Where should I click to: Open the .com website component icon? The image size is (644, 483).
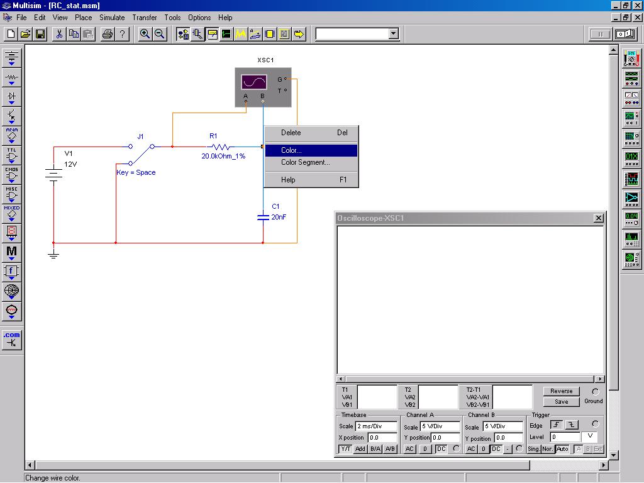click(11, 340)
